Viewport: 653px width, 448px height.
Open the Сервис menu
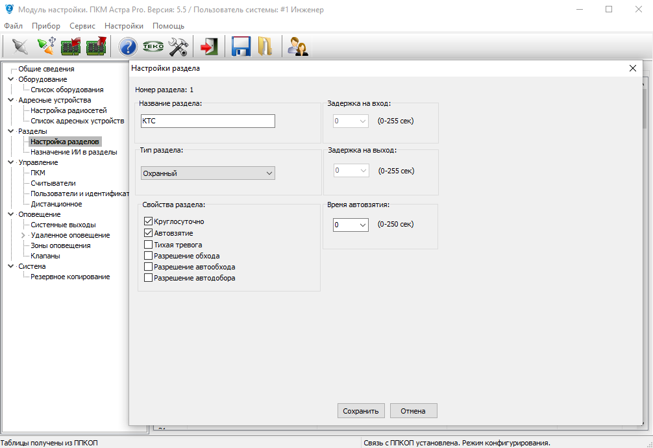click(x=82, y=26)
